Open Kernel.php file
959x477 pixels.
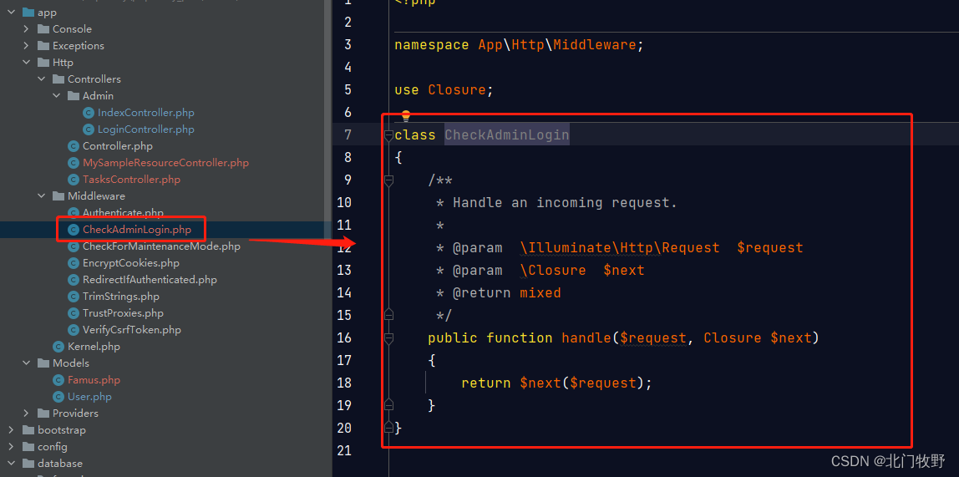pyautogui.click(x=94, y=346)
